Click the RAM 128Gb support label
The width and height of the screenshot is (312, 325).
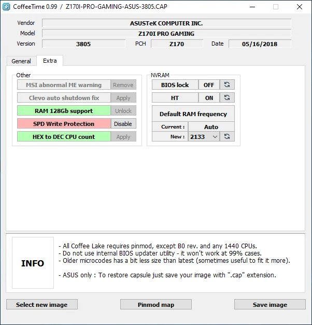(64, 111)
